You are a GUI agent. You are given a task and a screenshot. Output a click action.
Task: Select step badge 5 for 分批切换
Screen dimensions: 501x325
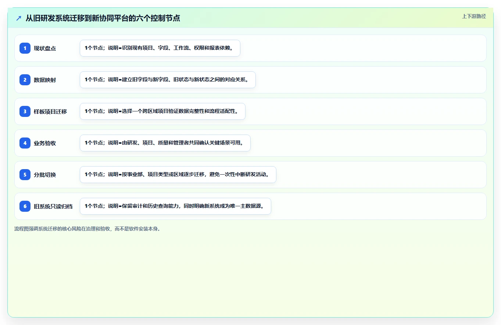pyautogui.click(x=25, y=175)
